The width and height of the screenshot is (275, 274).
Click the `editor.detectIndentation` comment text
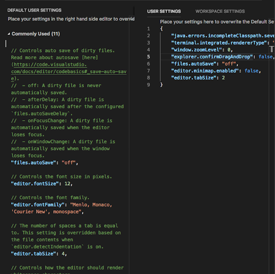(47, 247)
